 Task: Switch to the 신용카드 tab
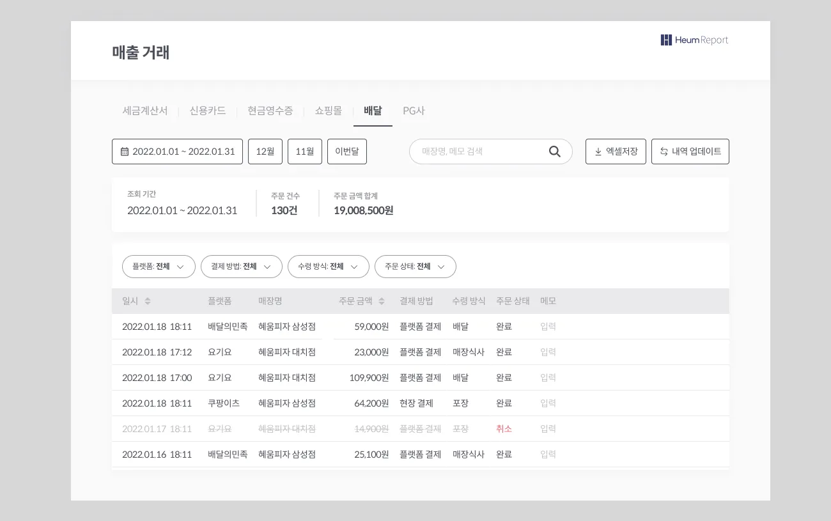(208, 111)
